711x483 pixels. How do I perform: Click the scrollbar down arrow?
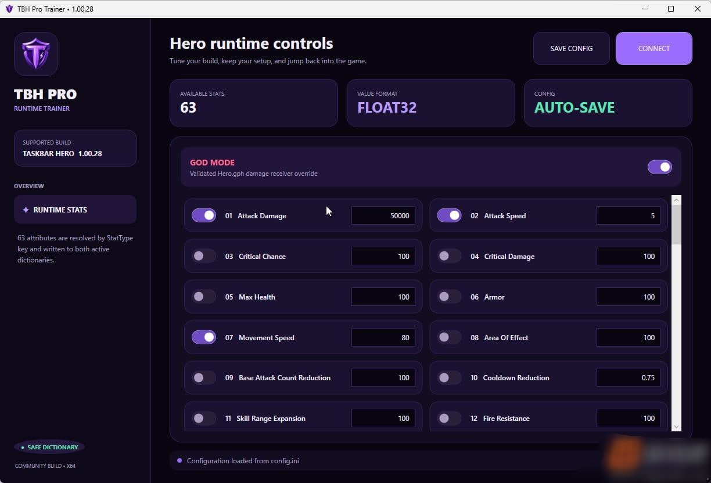pos(676,427)
